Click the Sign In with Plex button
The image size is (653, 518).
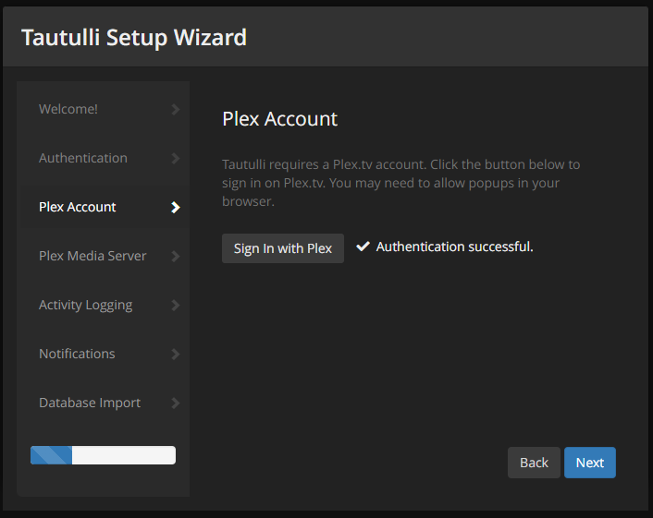(x=283, y=248)
